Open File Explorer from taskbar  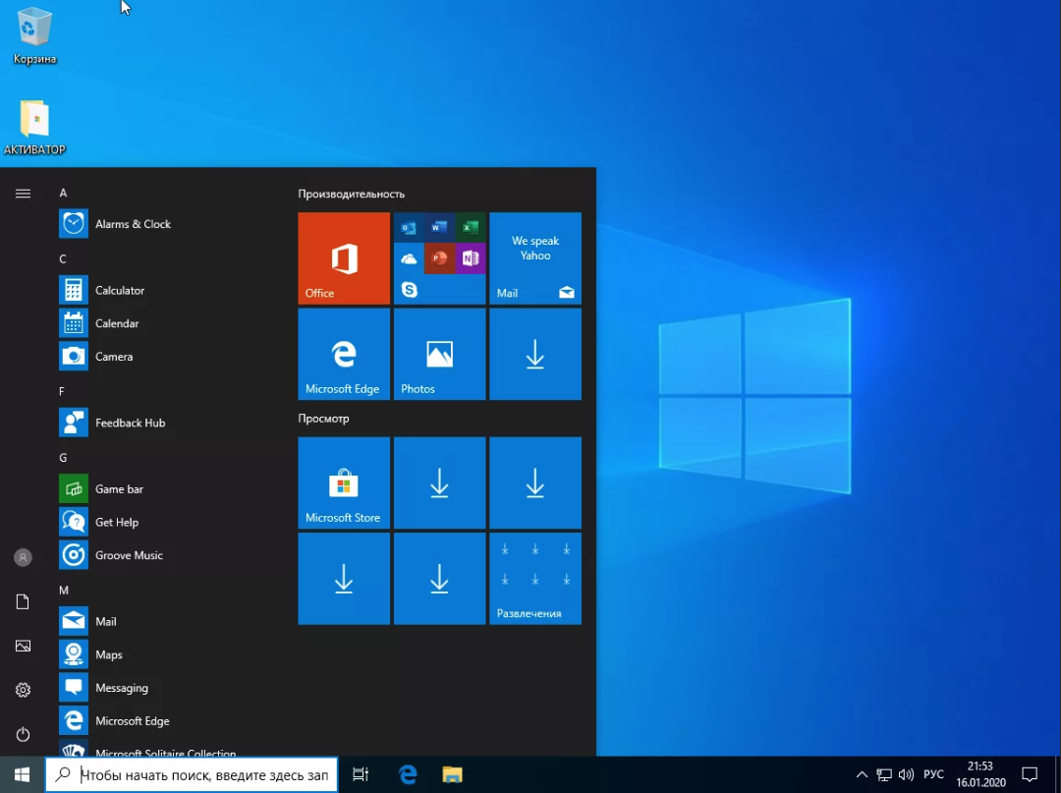tap(452, 774)
